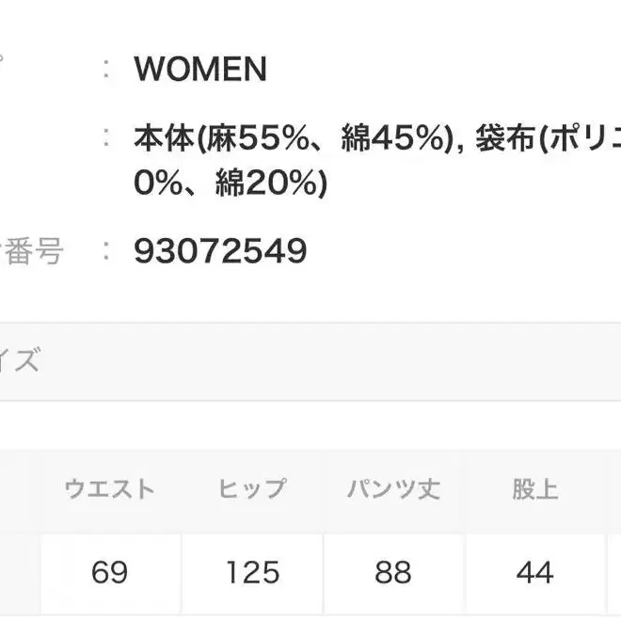This screenshot has height=621, width=621.
Task: Select the product number 93072549
Action: [x=220, y=251]
